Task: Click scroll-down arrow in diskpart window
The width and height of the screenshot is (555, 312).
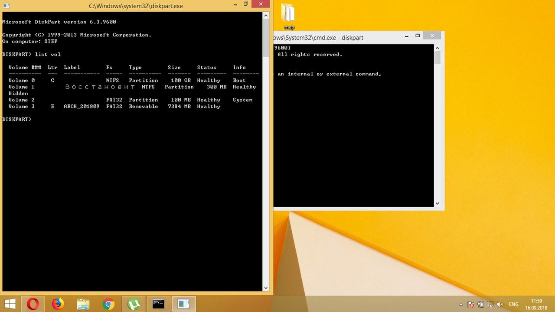Action: tap(266, 287)
